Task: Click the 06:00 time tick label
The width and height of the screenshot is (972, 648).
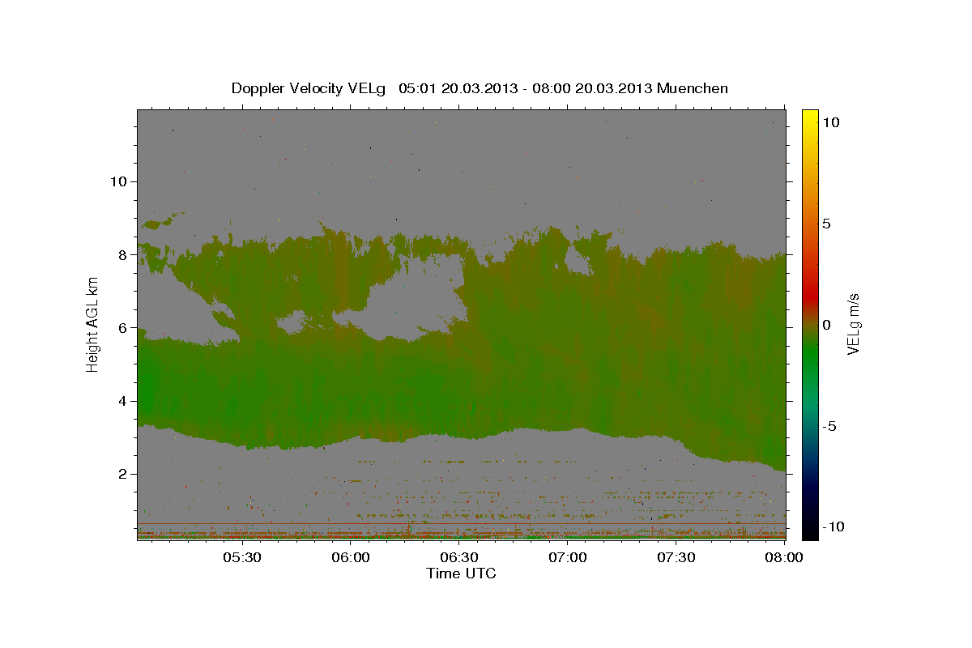Action: point(351,557)
